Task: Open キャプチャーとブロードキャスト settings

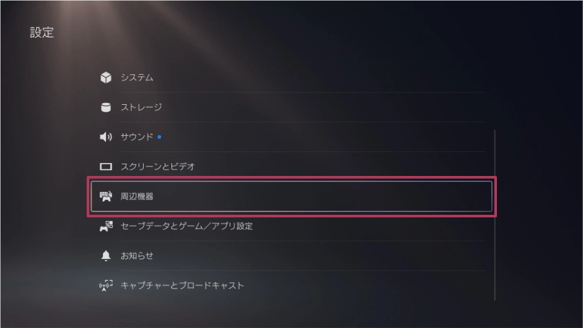Action: [x=182, y=286]
